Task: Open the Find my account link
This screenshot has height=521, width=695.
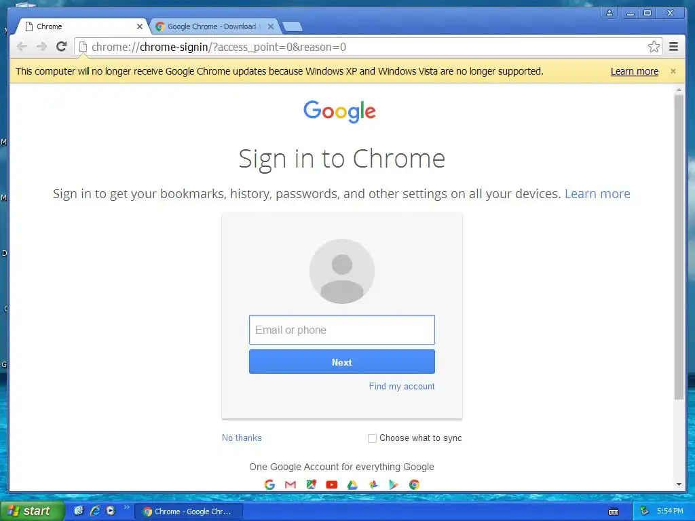Action: pos(402,386)
